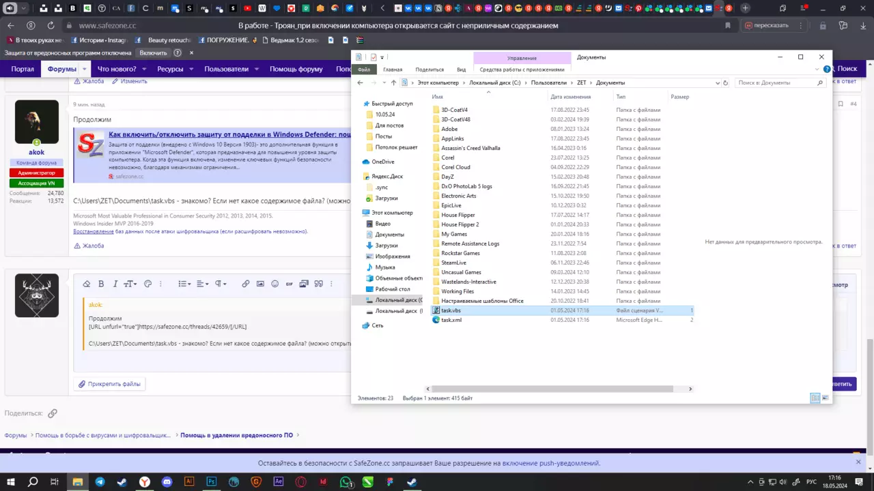The height and width of the screenshot is (491, 874).
Task: Open the Вид tab in Explorer ribbon
Action: [x=462, y=70]
